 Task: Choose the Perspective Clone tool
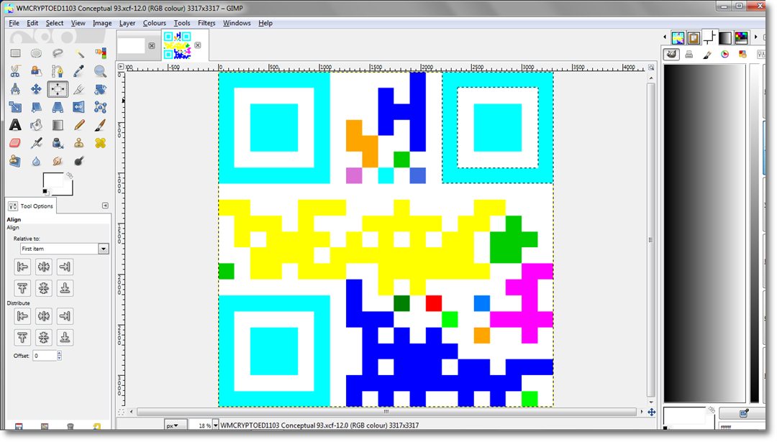click(x=15, y=161)
